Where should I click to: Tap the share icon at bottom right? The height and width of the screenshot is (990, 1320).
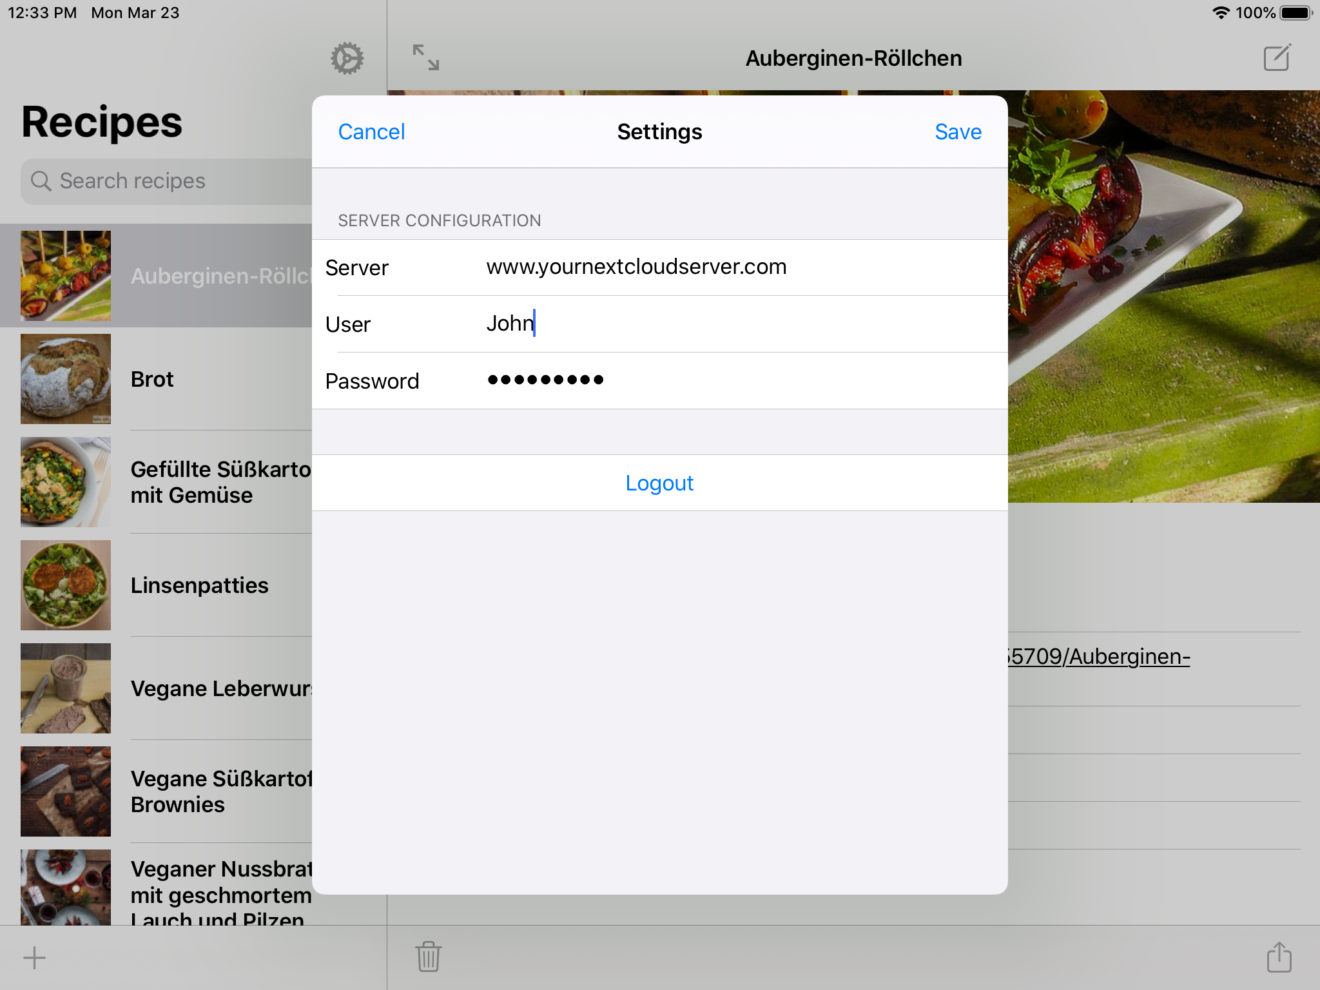tap(1279, 956)
